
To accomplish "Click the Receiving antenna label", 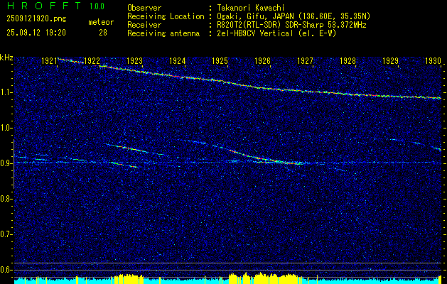I will click(163, 33).
